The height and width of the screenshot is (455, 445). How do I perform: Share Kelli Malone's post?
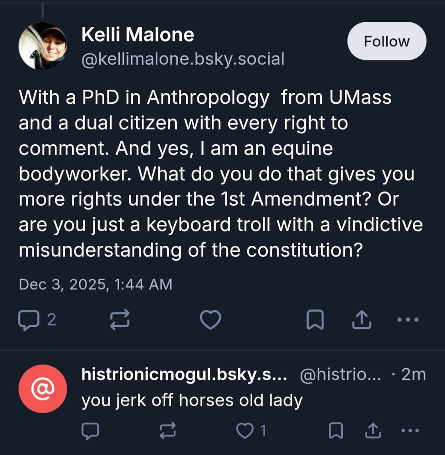pyautogui.click(x=362, y=320)
